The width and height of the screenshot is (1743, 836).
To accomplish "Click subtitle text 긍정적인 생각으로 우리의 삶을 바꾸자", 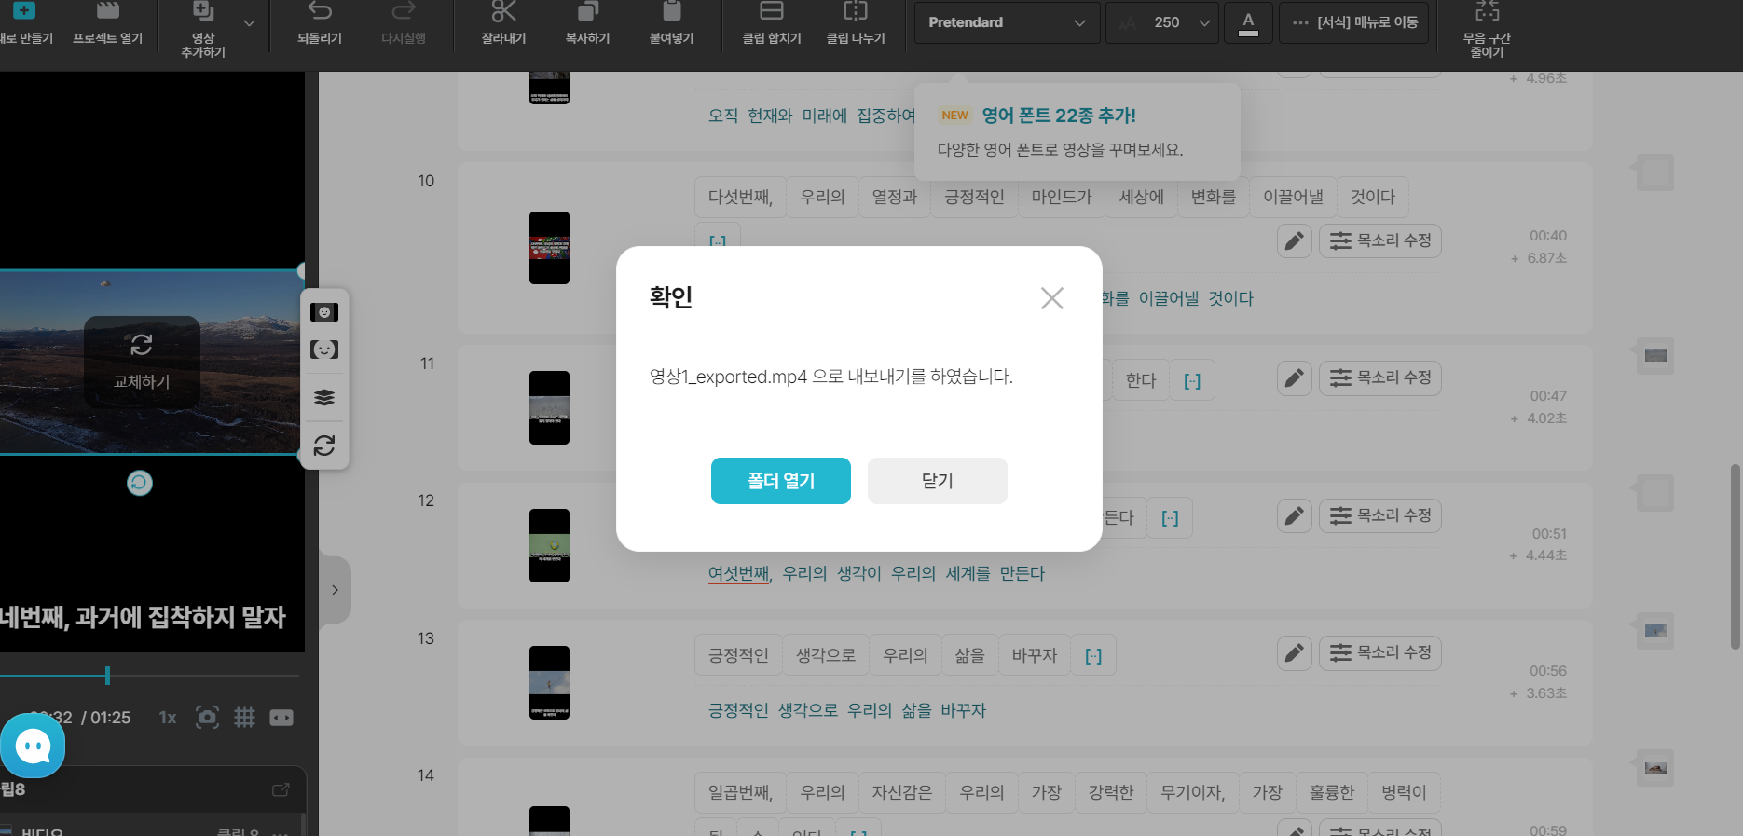I will [x=846, y=710].
